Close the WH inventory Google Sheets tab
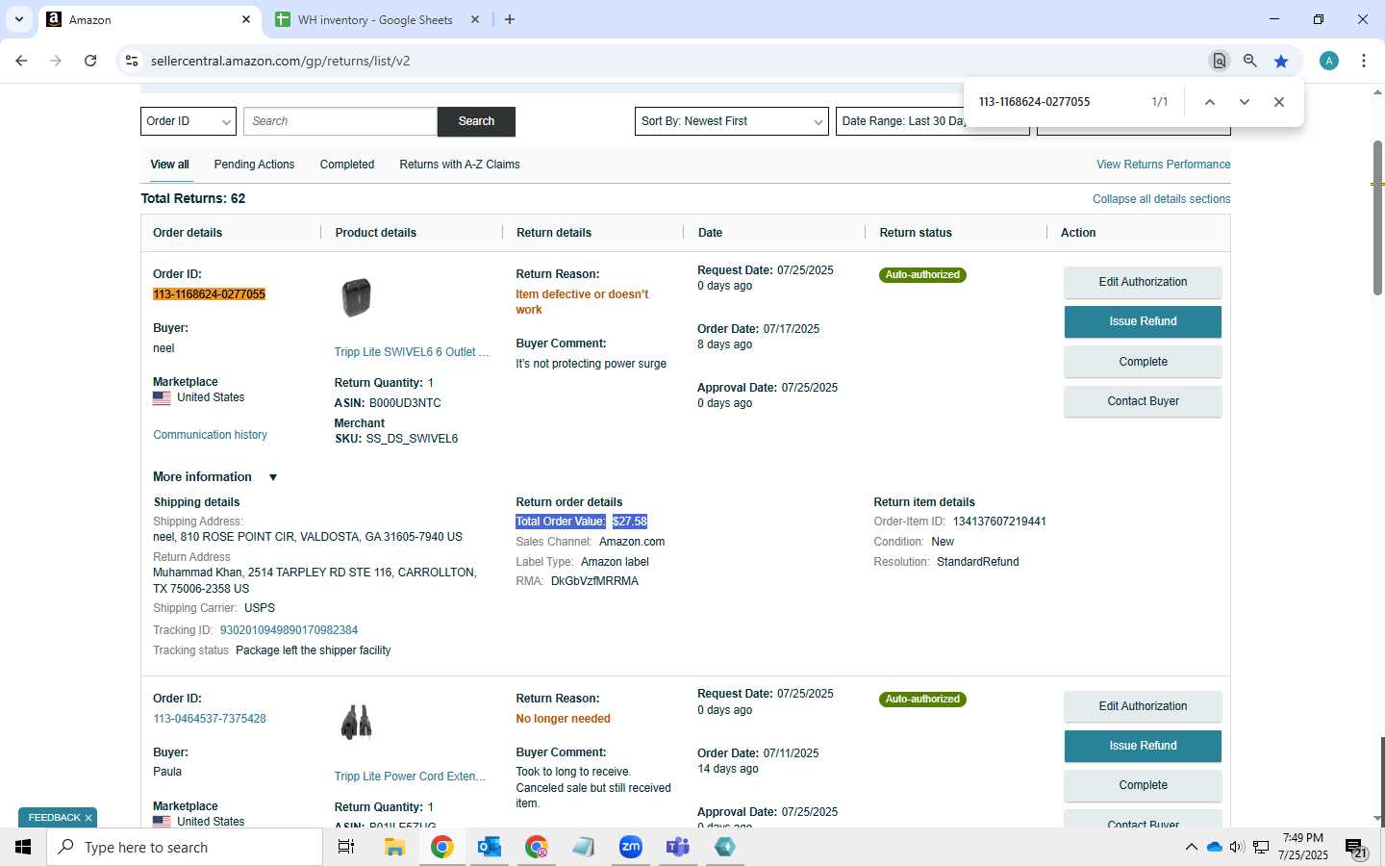The height and width of the screenshot is (866, 1385). pyautogui.click(x=475, y=19)
